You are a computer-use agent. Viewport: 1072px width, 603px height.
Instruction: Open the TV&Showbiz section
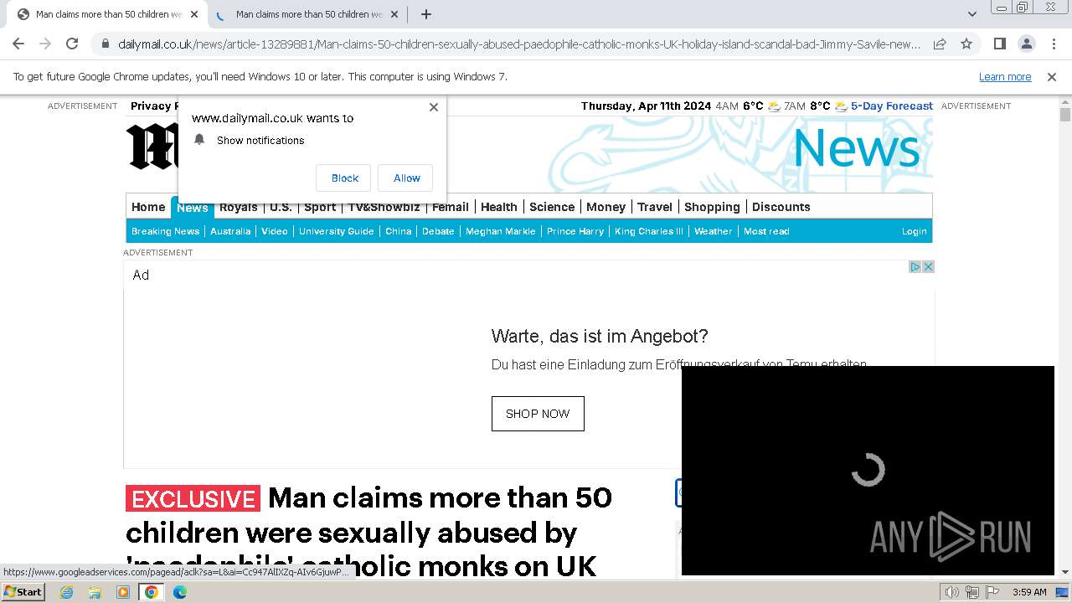click(x=384, y=207)
